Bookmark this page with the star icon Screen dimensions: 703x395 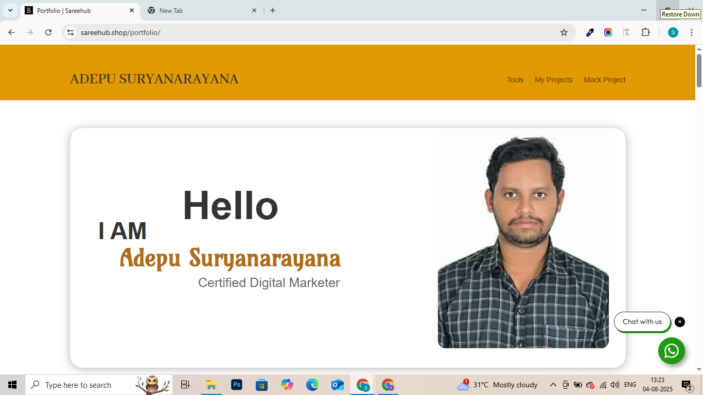564,32
